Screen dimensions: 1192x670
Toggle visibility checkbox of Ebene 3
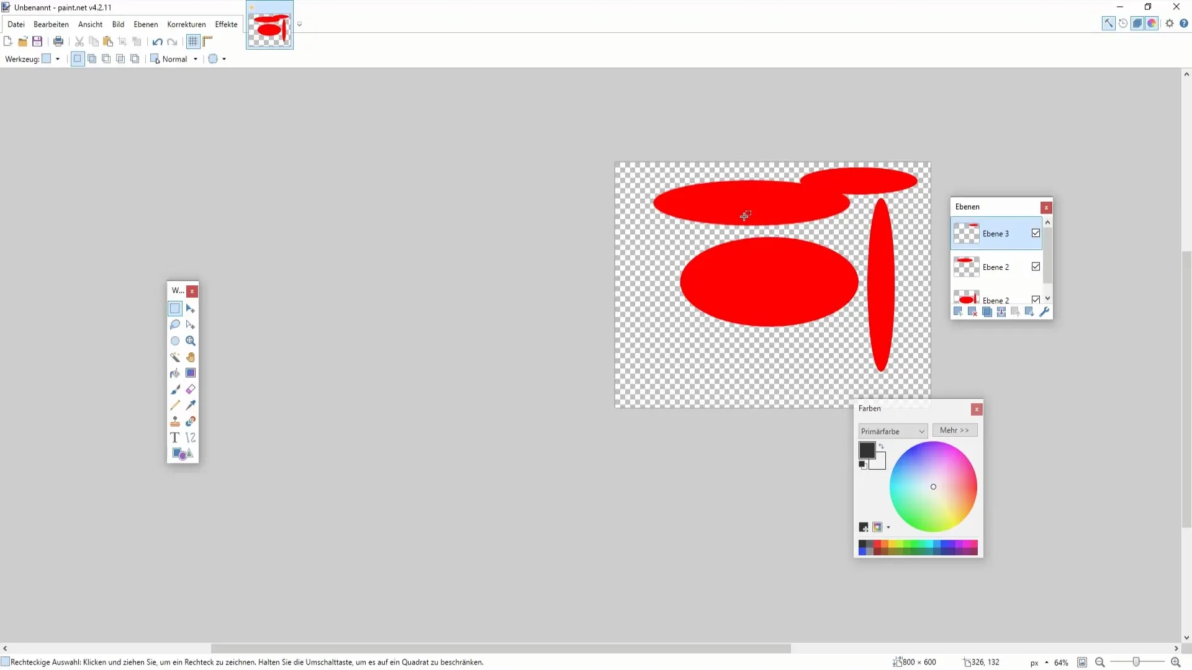tap(1036, 233)
